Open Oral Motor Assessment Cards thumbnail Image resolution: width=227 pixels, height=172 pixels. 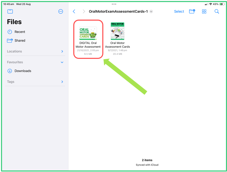click(117, 31)
